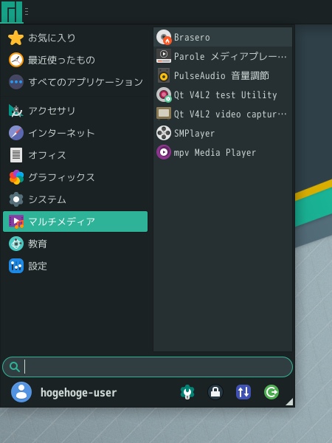Open Qt V4L2 video capture utility
The image size is (332, 443).
(223, 114)
